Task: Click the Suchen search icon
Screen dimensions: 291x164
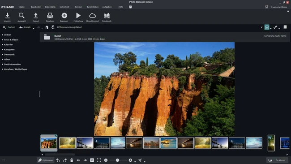Action: (4, 27)
